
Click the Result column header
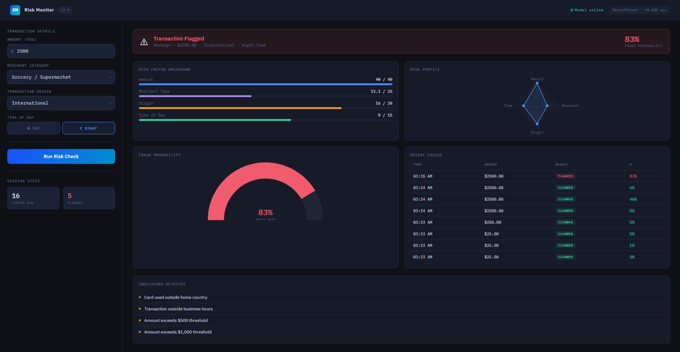[x=562, y=165]
